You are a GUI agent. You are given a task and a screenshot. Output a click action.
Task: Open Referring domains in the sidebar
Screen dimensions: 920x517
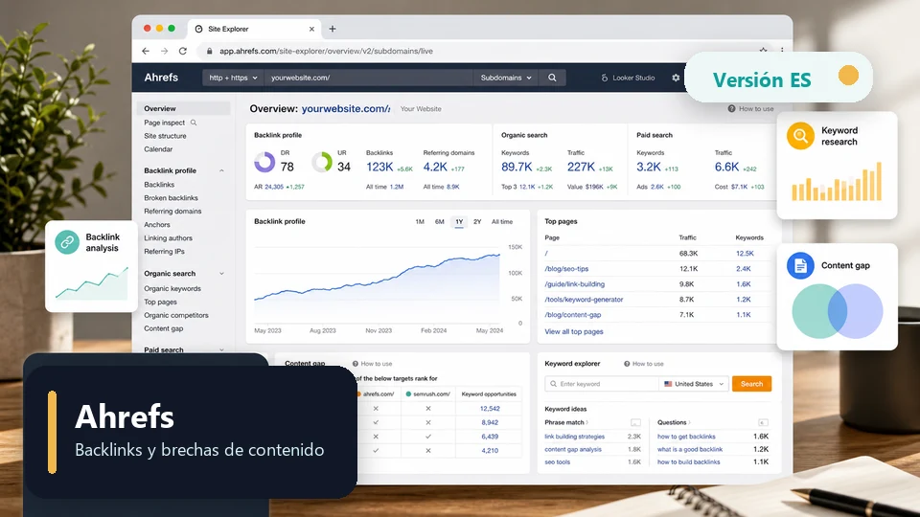pyautogui.click(x=172, y=211)
